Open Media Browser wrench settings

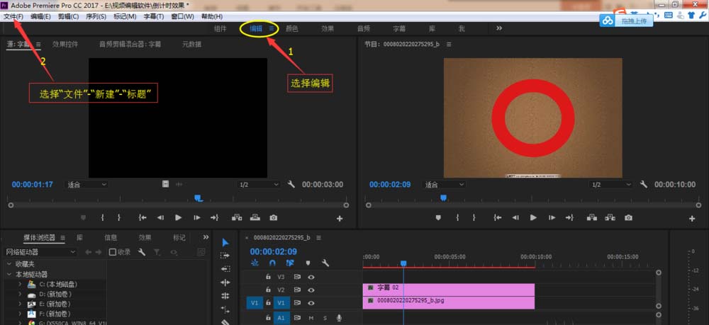[x=142, y=252]
